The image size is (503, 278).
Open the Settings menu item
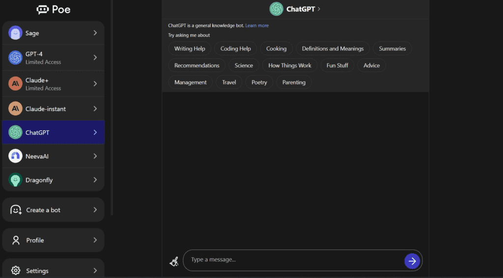(53, 271)
